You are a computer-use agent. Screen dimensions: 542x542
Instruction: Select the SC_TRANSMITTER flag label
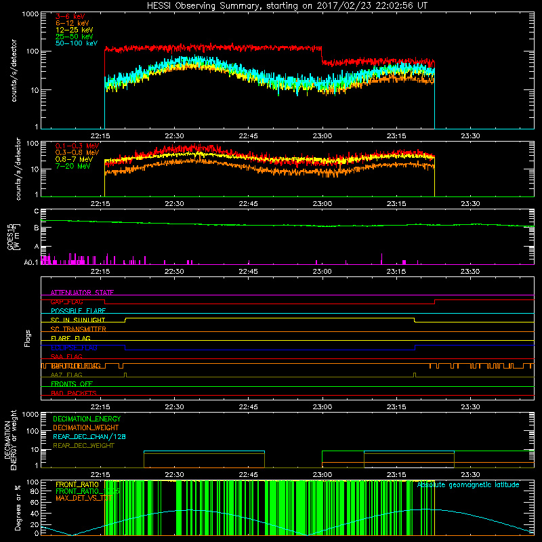(78, 329)
